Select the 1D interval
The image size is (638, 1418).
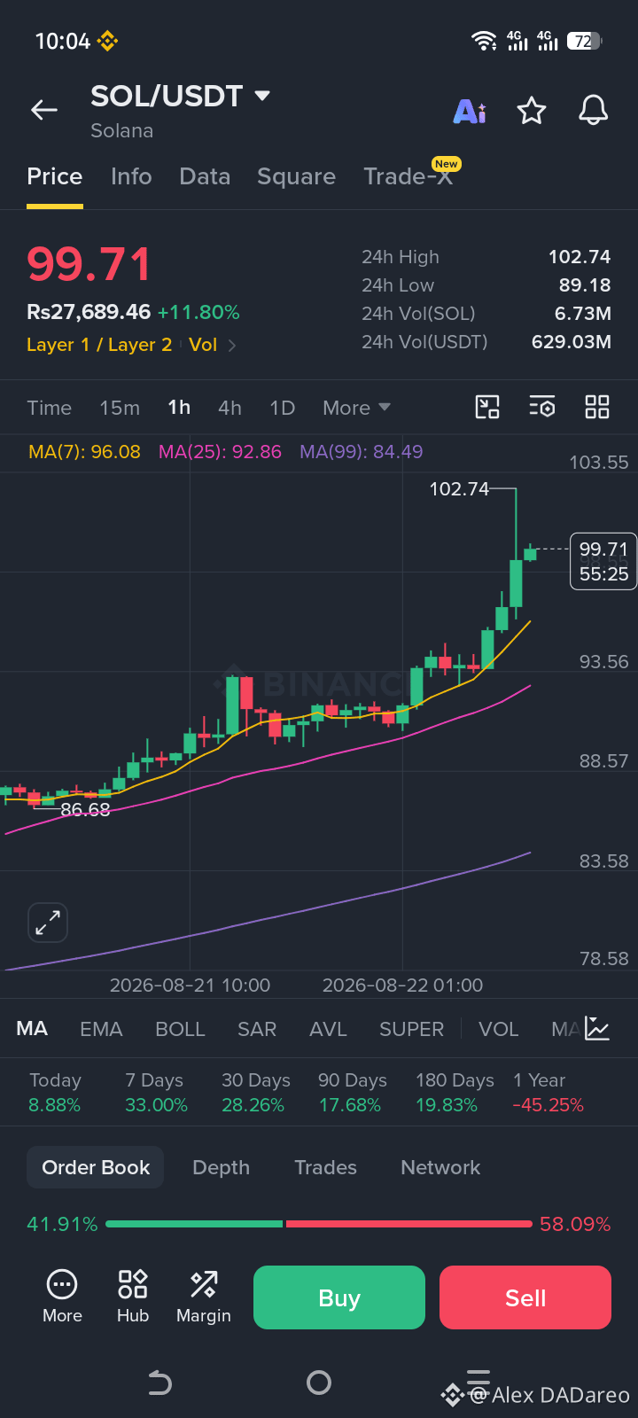tap(282, 408)
